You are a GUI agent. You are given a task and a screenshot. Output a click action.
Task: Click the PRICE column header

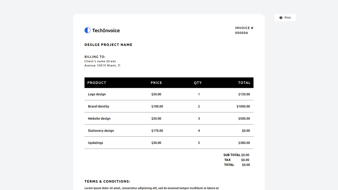click(156, 83)
